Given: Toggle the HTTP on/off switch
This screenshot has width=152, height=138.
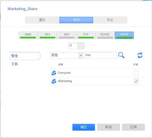Looking at the screenshot, I should [x=76, y=46].
